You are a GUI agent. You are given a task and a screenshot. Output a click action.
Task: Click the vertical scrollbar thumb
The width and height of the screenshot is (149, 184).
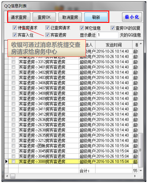pos(141,150)
